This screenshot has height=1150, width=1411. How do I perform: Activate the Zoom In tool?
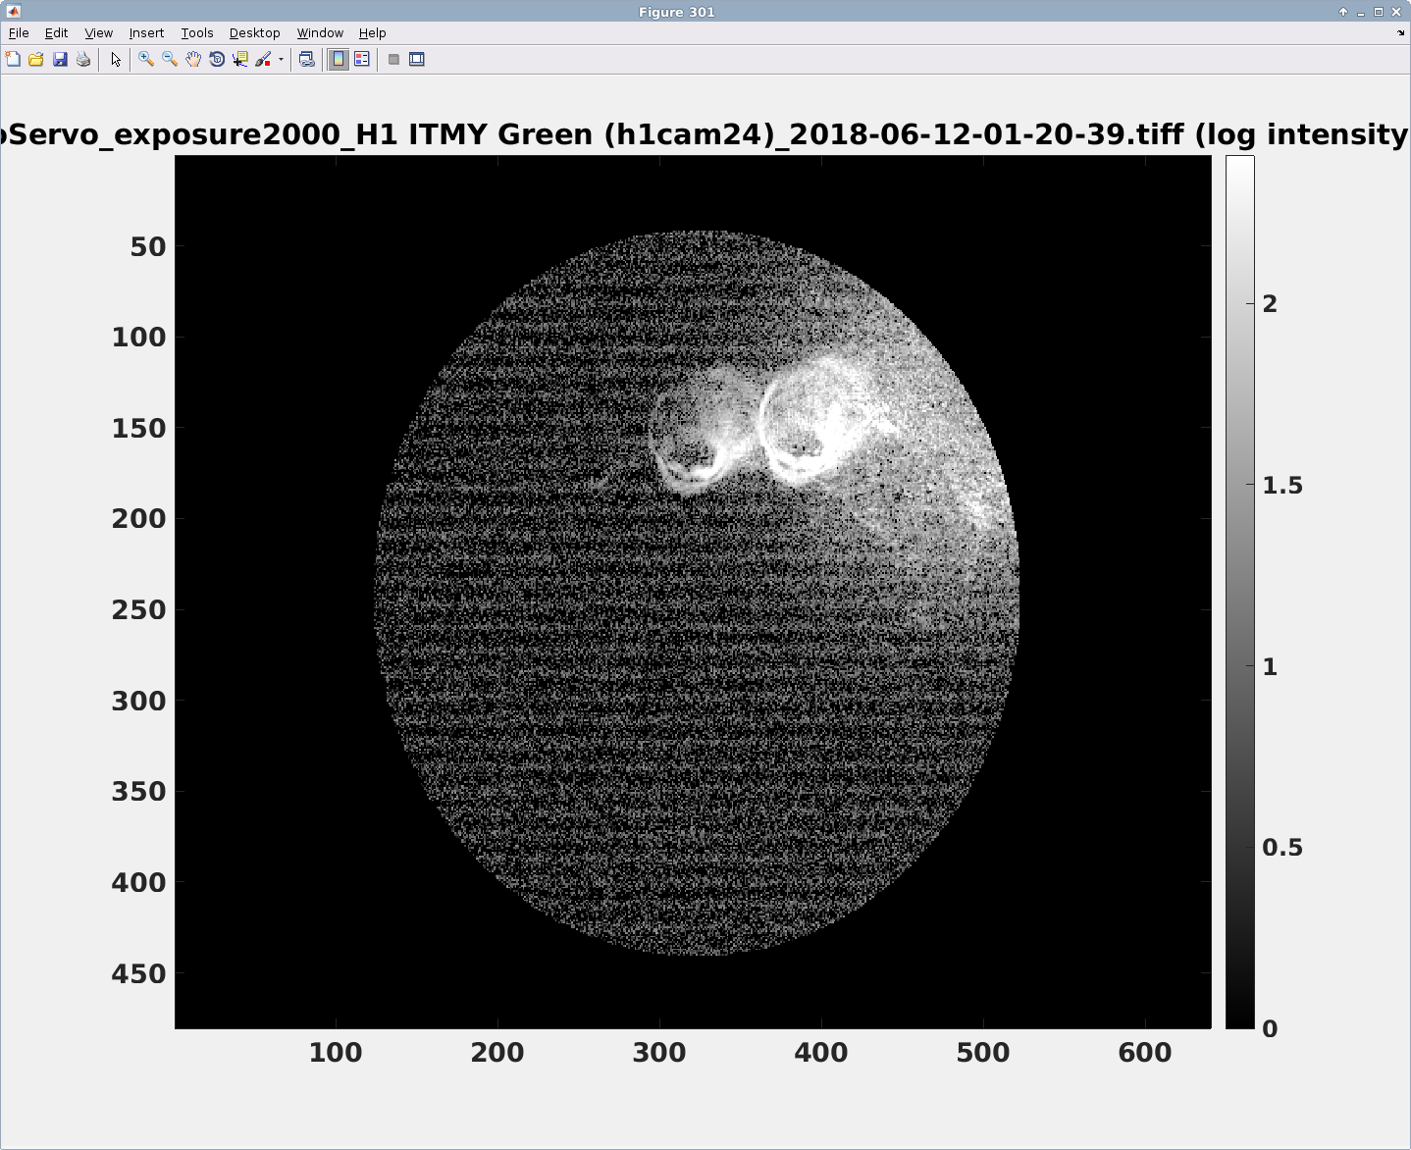click(x=146, y=60)
